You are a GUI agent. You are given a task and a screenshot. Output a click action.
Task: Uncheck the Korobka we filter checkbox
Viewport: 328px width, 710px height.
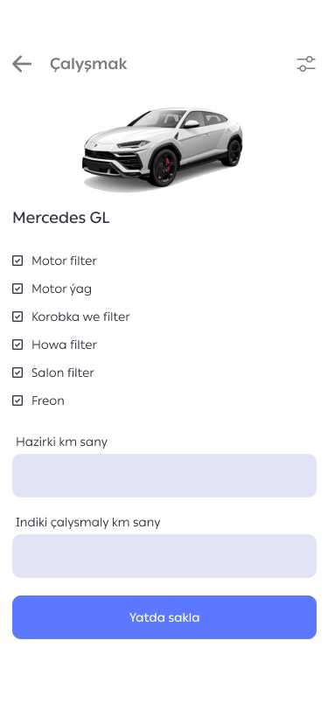pos(17,317)
